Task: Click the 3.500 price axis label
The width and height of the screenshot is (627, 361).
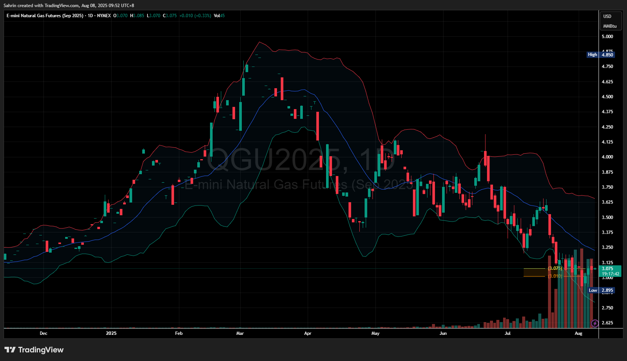Action: (x=607, y=217)
